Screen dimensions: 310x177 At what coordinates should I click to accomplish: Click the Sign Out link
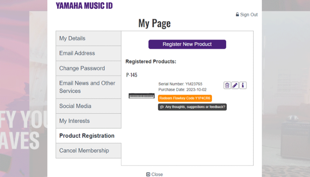coord(249,15)
